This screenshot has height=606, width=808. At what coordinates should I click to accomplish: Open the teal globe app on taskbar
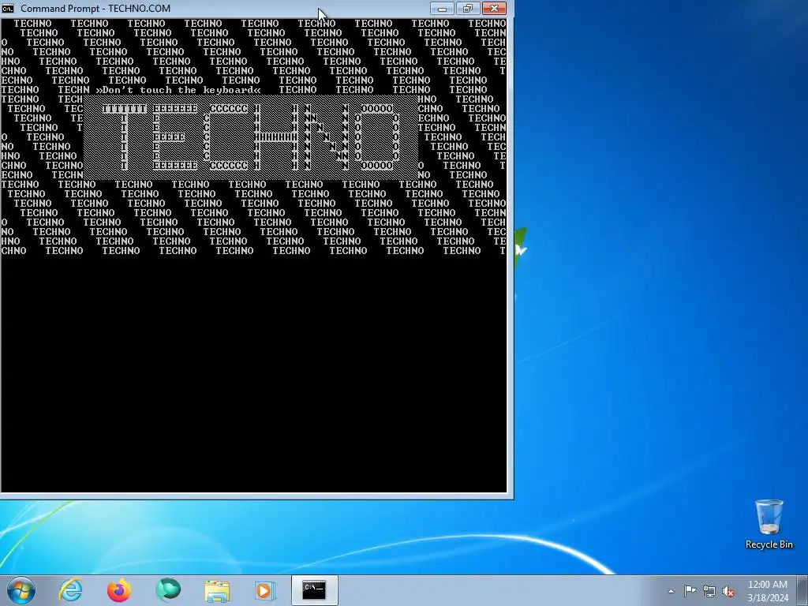(168, 590)
